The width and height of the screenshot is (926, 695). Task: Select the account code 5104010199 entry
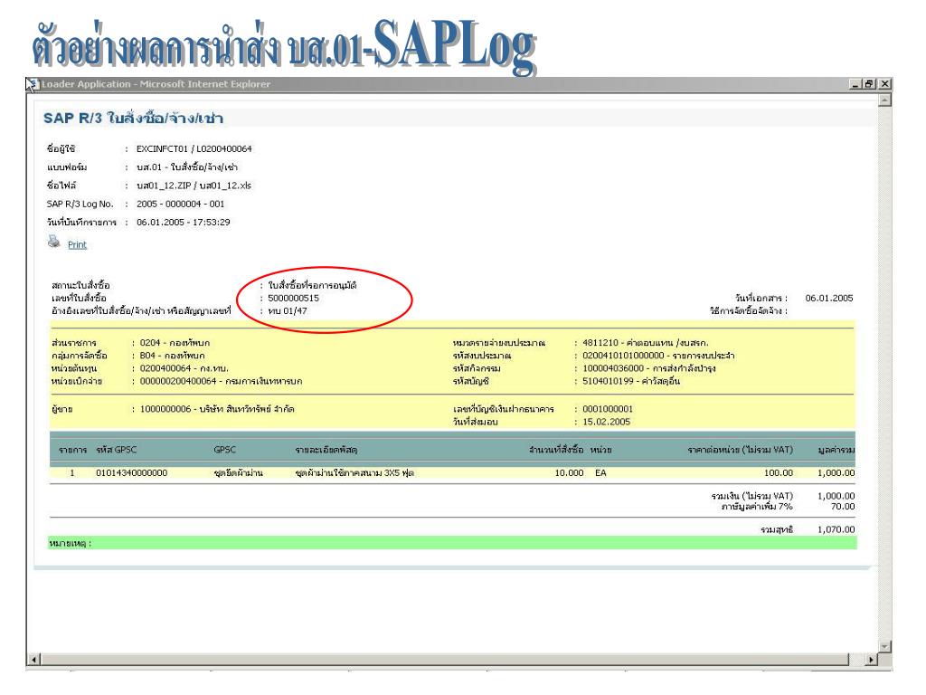click(x=631, y=381)
